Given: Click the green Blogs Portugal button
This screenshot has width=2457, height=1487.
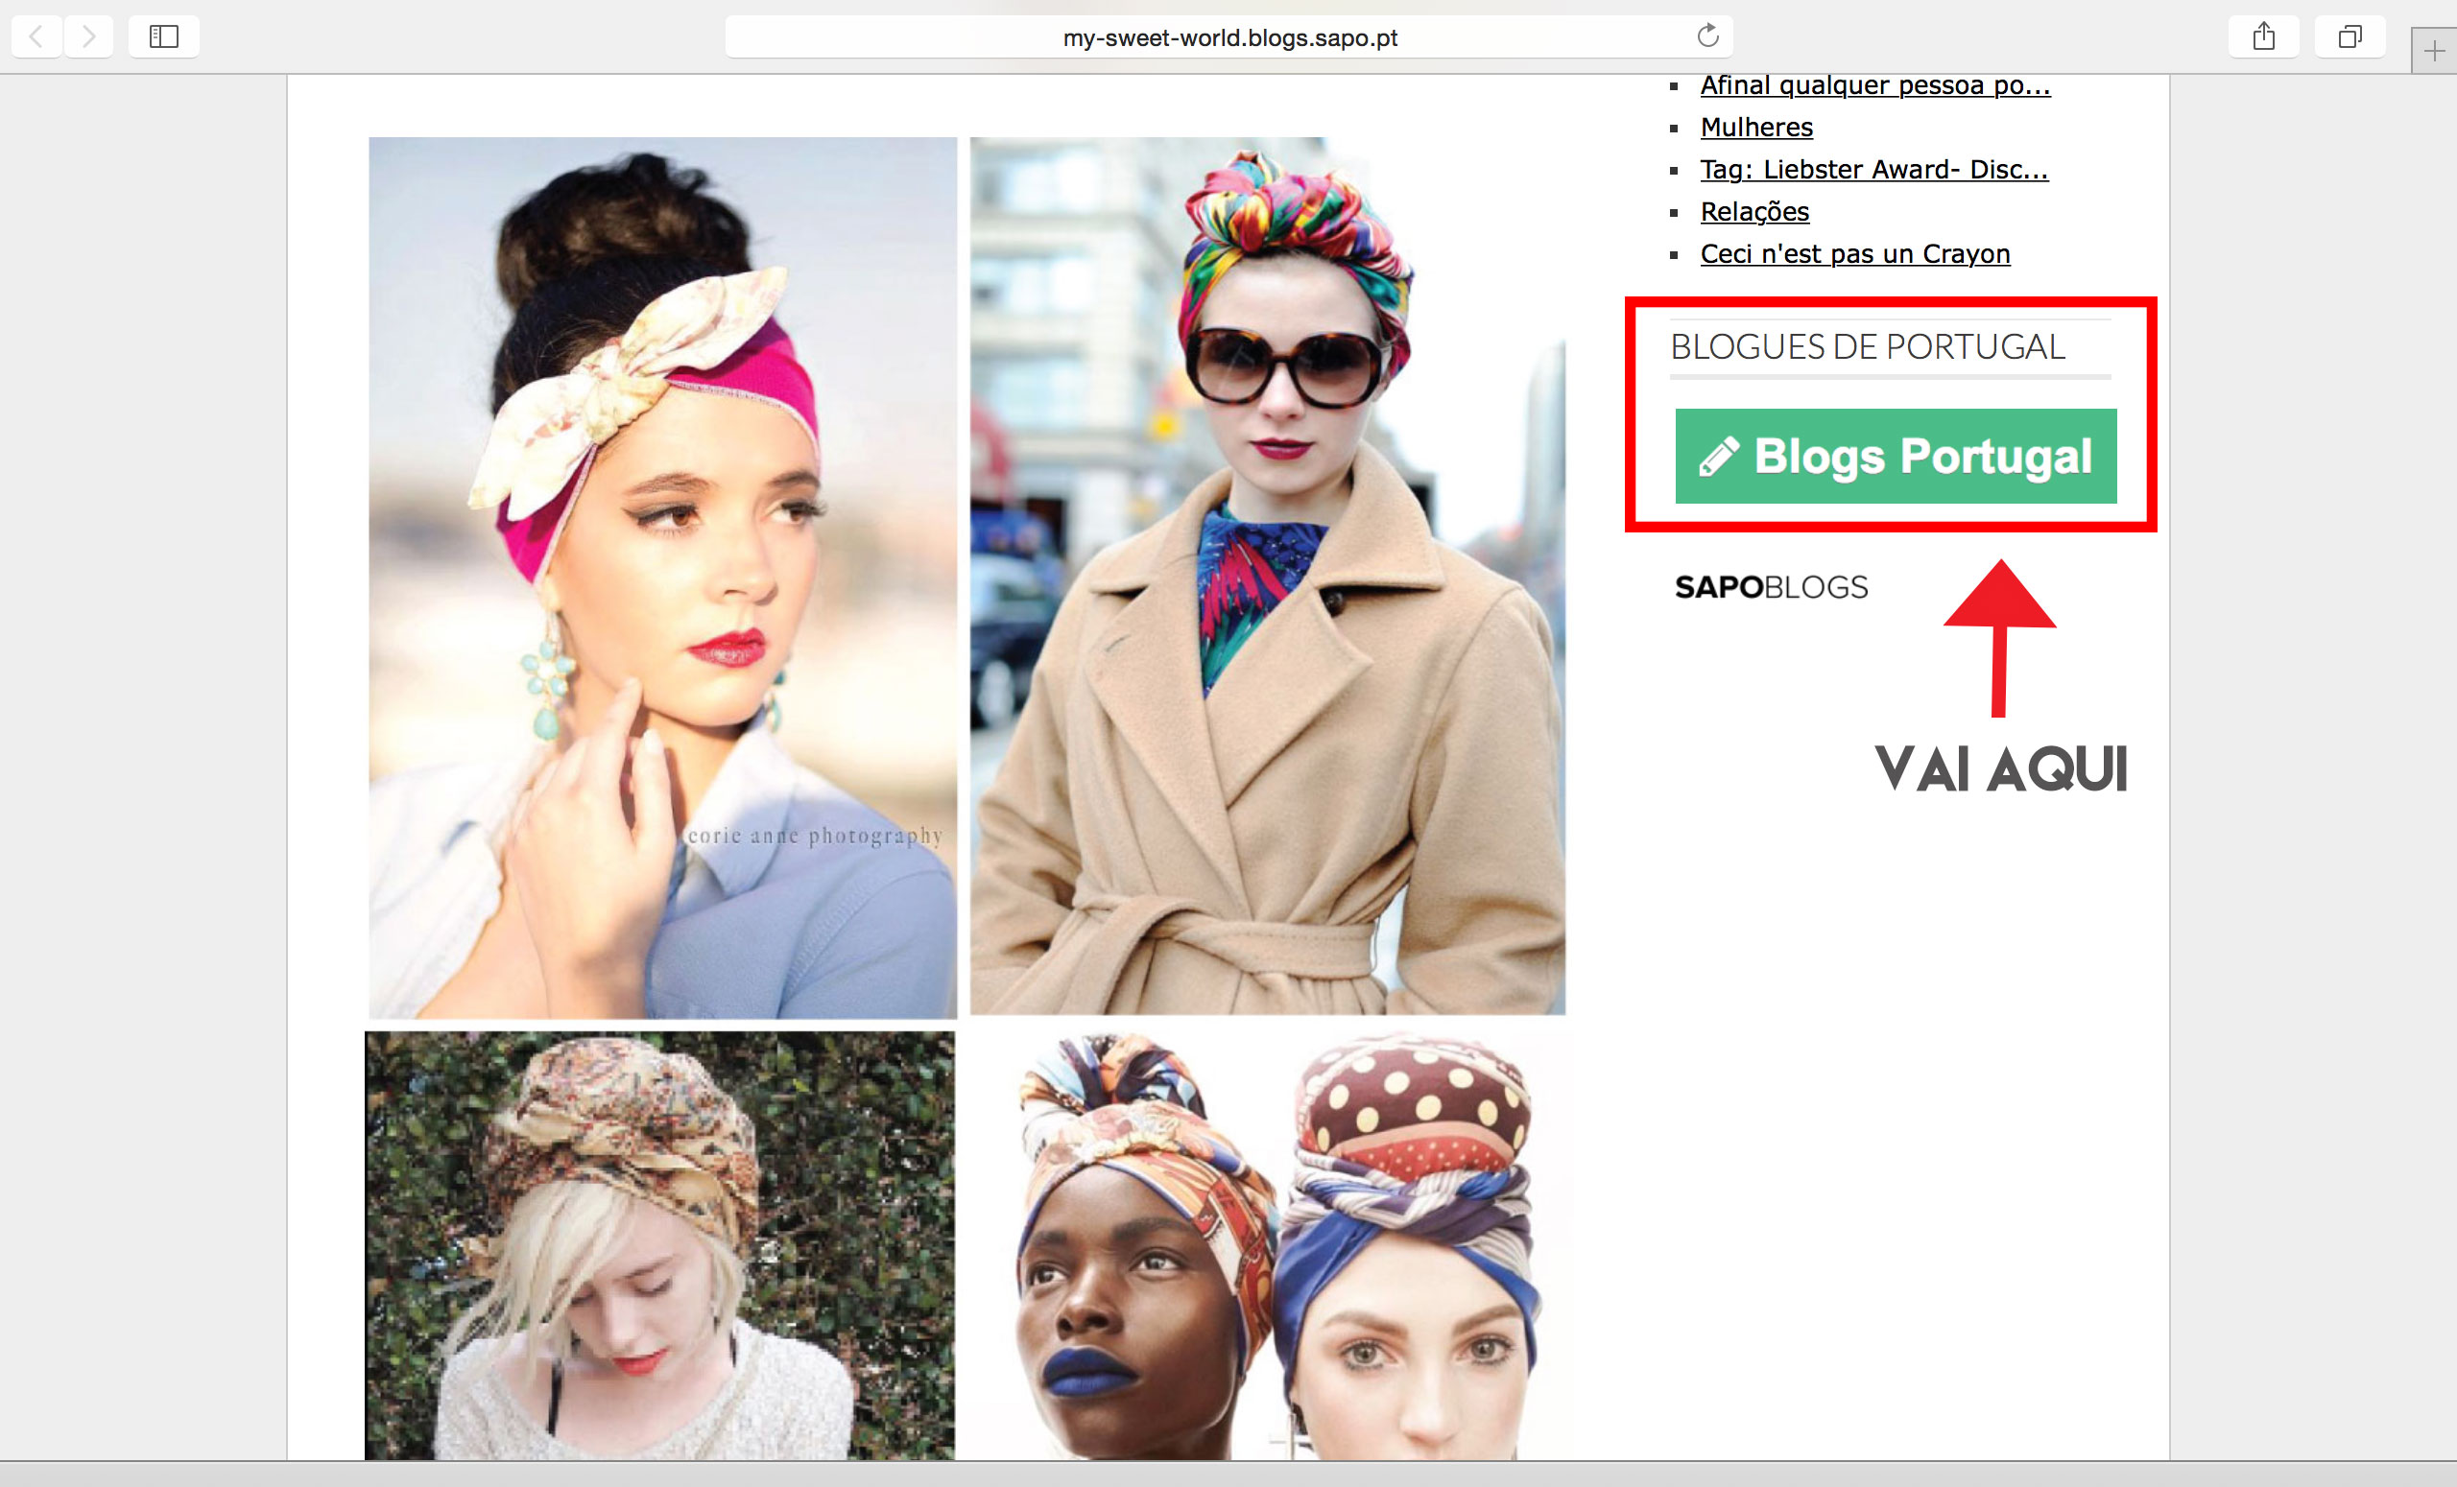Looking at the screenshot, I should pyautogui.click(x=1920, y=457).
